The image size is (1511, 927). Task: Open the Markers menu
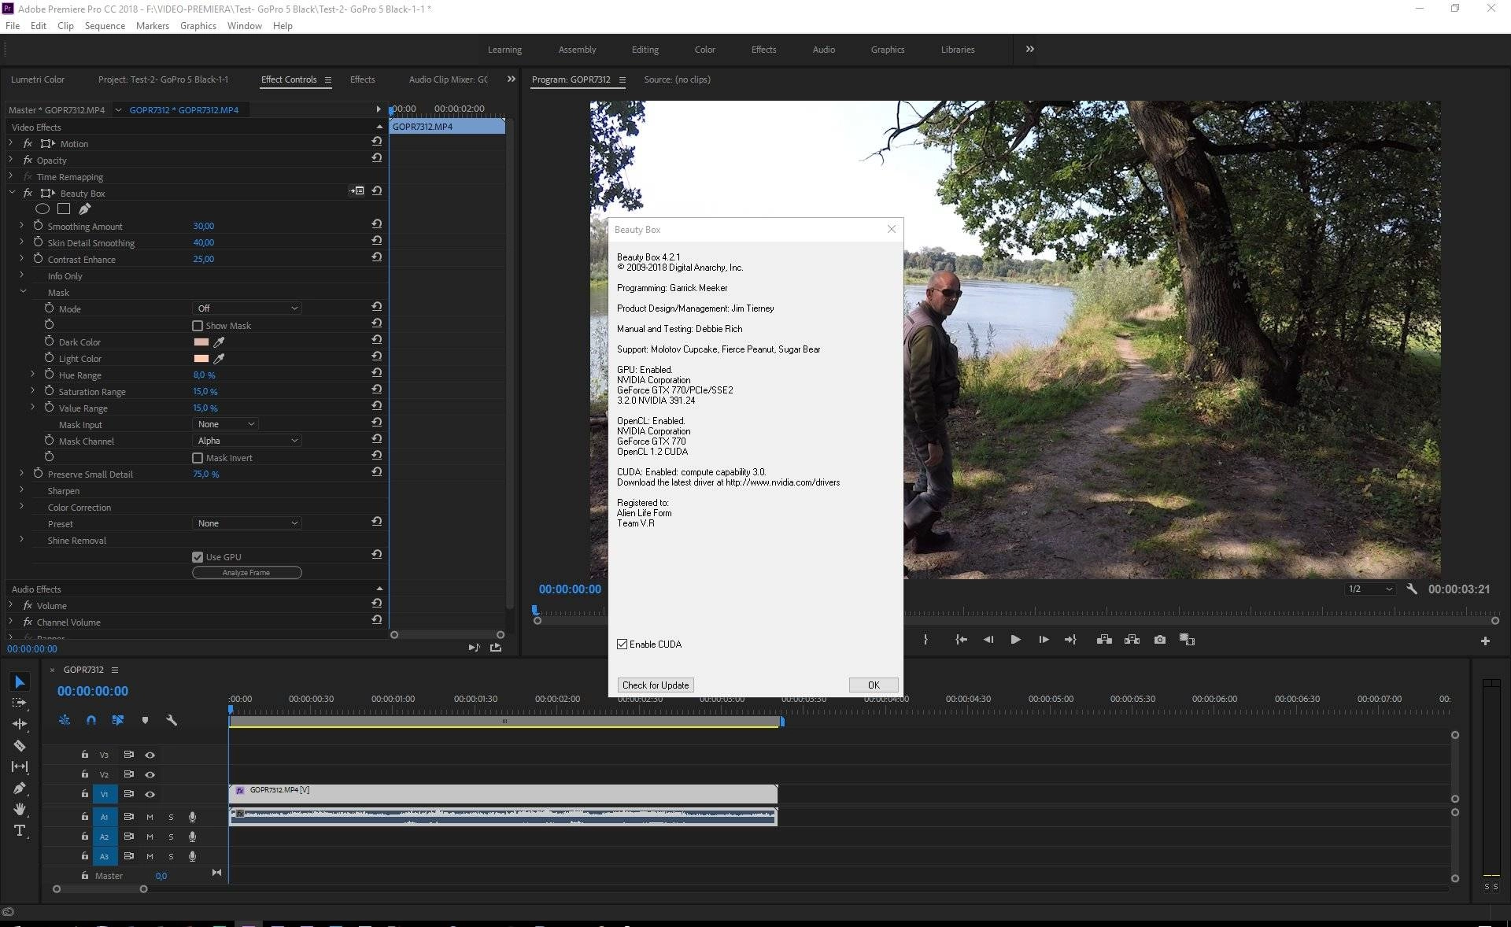click(153, 26)
